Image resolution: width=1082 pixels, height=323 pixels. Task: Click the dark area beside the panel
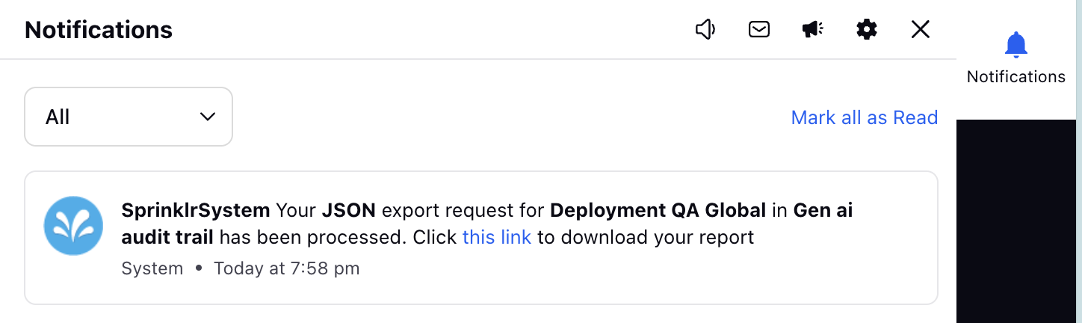pos(1015,221)
